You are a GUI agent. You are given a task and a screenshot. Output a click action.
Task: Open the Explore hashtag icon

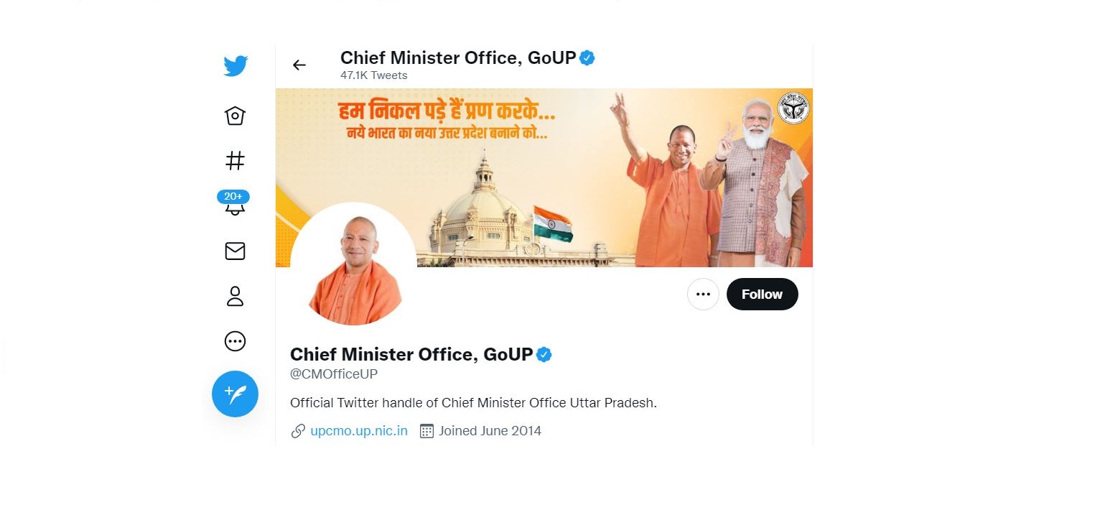[235, 161]
